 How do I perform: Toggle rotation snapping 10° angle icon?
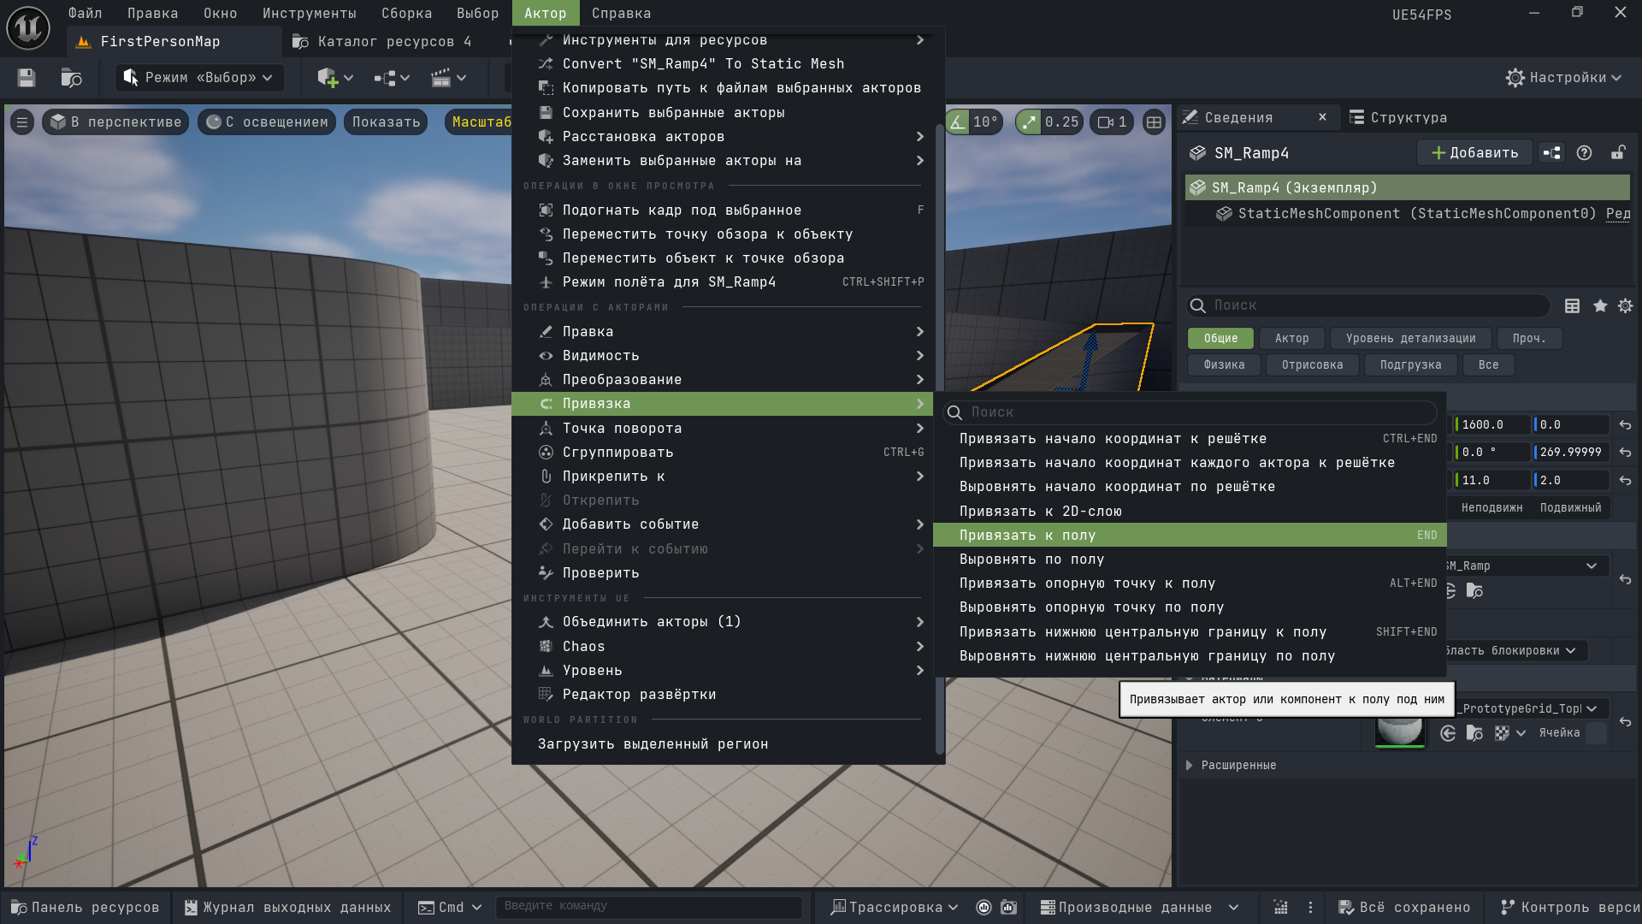click(958, 122)
